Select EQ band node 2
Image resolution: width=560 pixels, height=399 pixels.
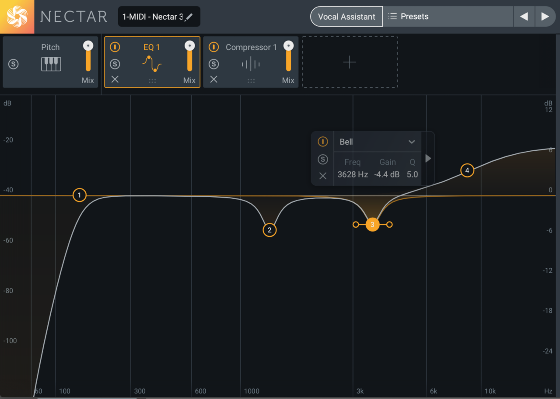click(269, 230)
